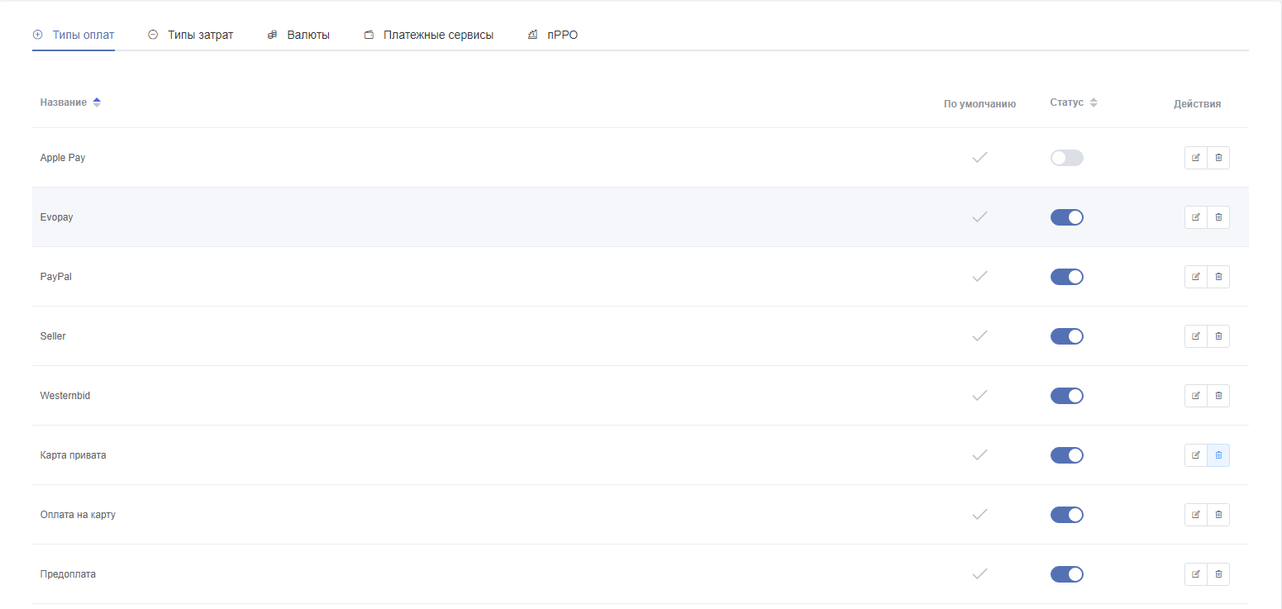Toggle the Карта привата status switch
This screenshot has height=609, width=1282.
[1067, 455]
